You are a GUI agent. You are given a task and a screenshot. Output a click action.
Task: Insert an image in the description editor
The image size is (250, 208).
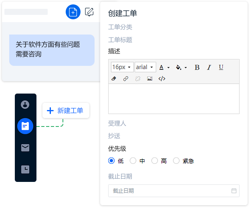(x=149, y=79)
